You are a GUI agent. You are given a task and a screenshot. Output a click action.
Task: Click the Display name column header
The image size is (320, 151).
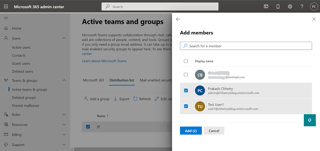[x=204, y=61]
